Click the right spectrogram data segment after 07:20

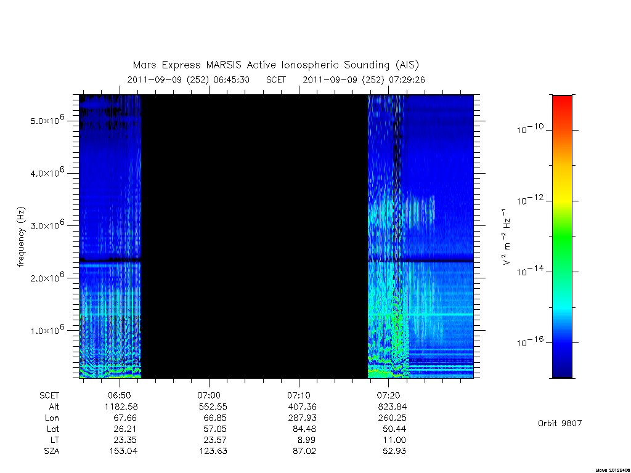click(x=420, y=236)
